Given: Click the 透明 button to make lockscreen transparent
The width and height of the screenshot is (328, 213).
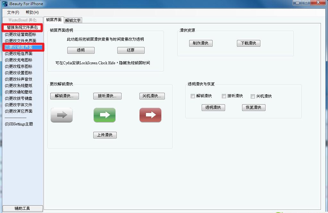Looking at the screenshot, I should tap(81, 50).
